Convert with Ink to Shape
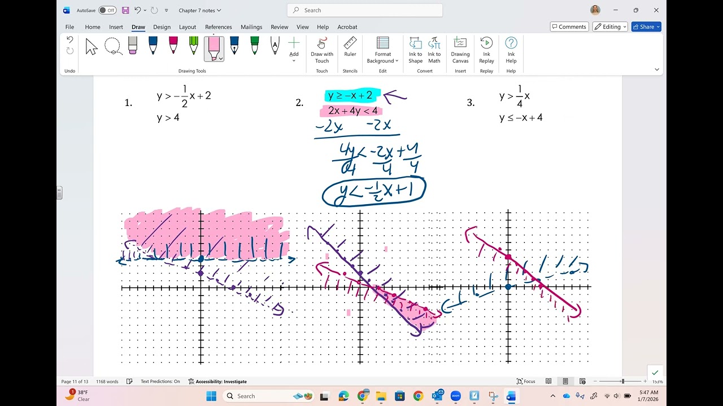 coord(416,50)
